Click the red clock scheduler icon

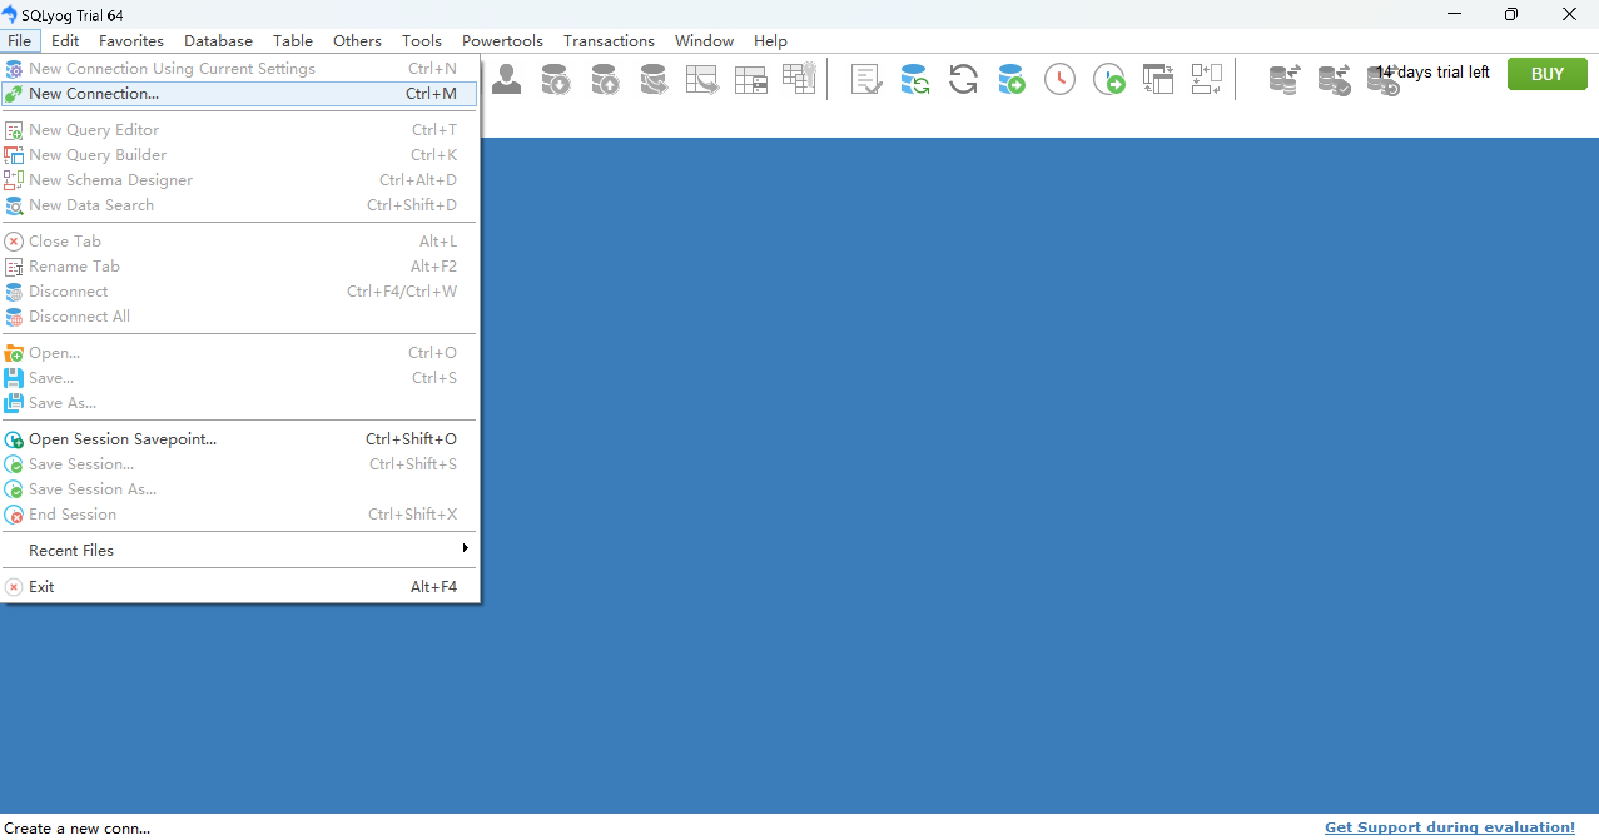point(1059,79)
